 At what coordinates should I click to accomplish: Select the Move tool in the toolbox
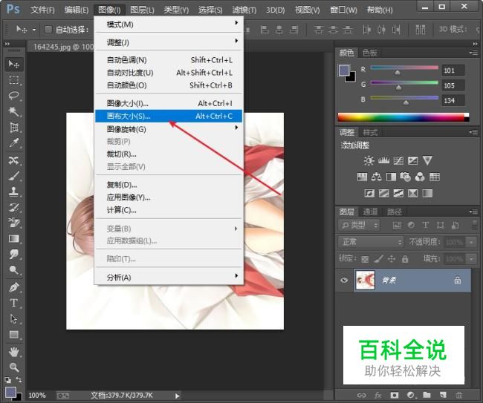14,64
